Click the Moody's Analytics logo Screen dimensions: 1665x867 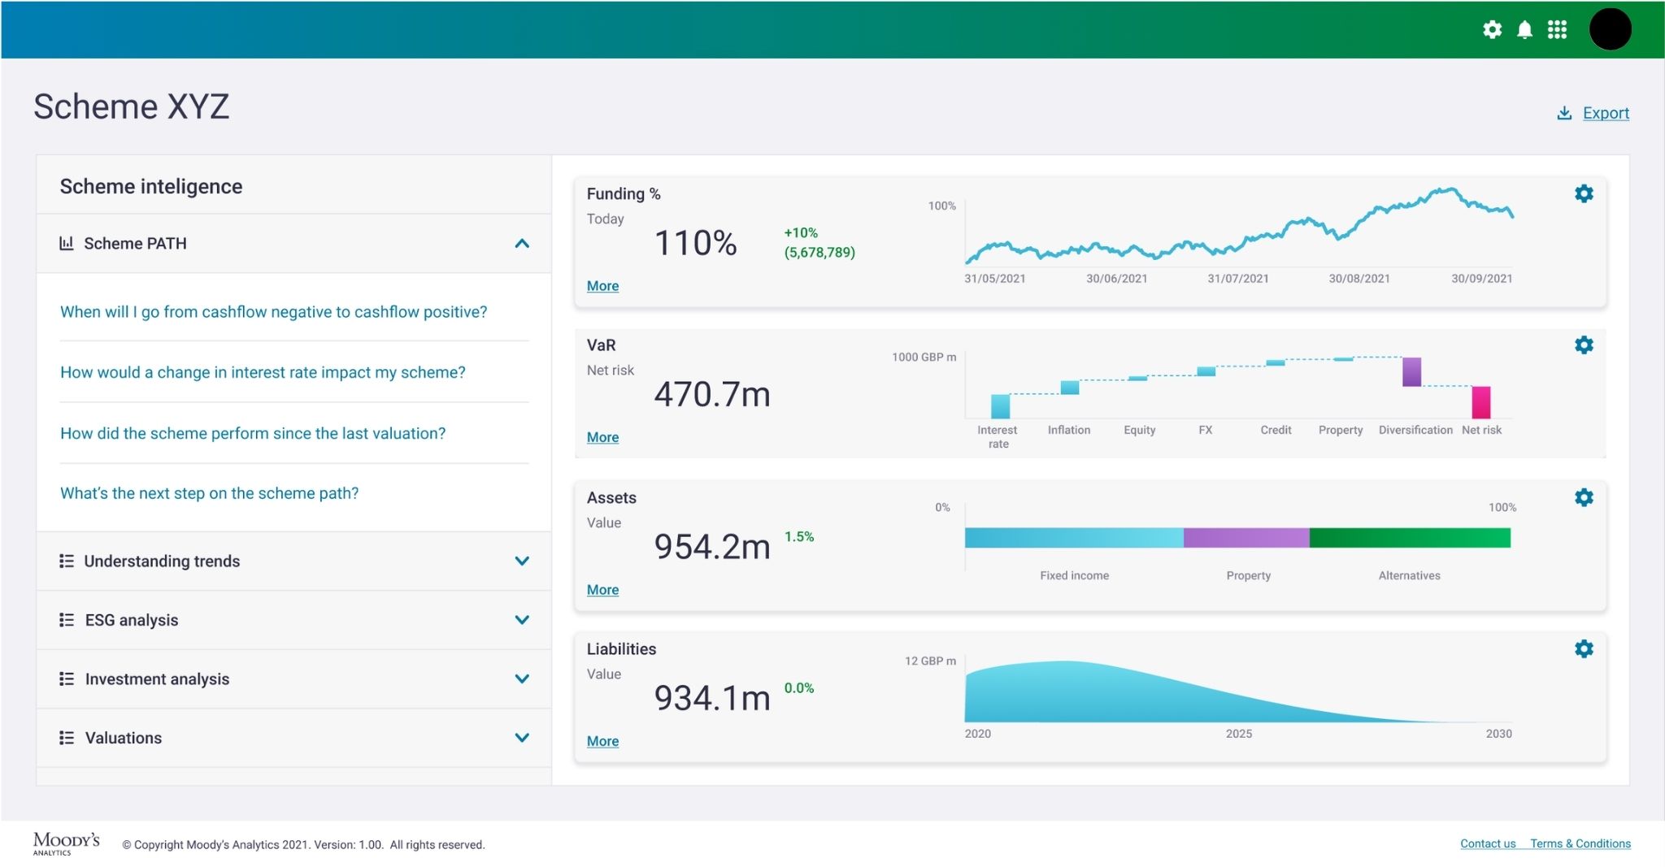tap(66, 843)
